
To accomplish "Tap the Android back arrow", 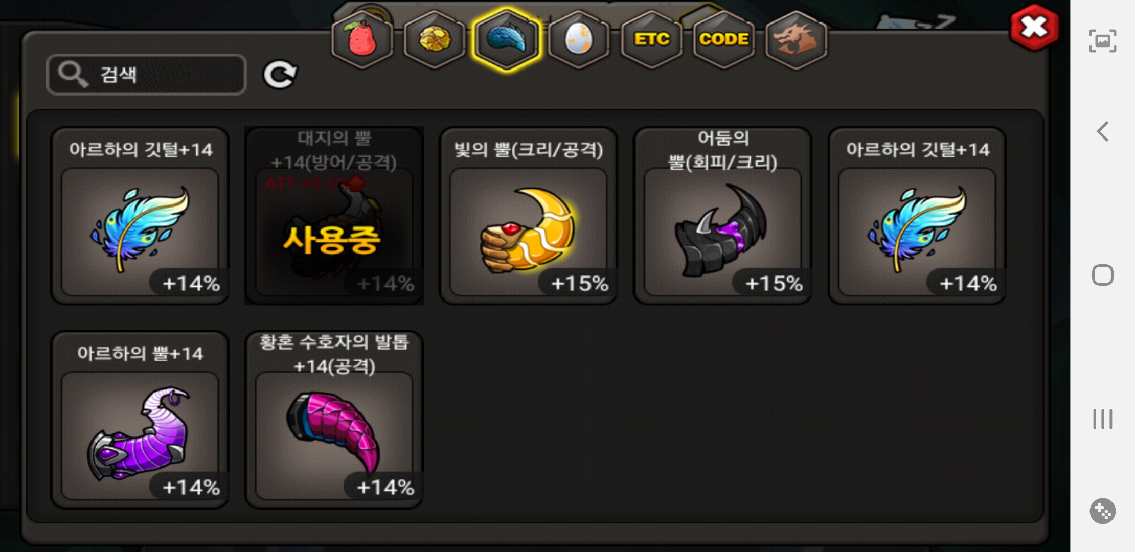I will click(x=1103, y=131).
